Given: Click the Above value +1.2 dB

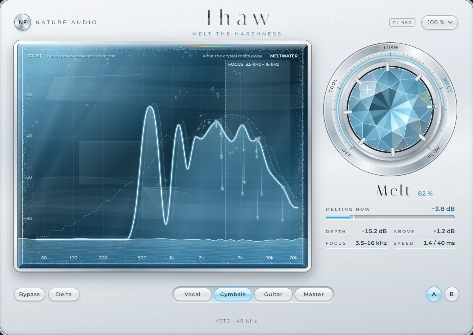Looking at the screenshot, I should coord(444,231).
